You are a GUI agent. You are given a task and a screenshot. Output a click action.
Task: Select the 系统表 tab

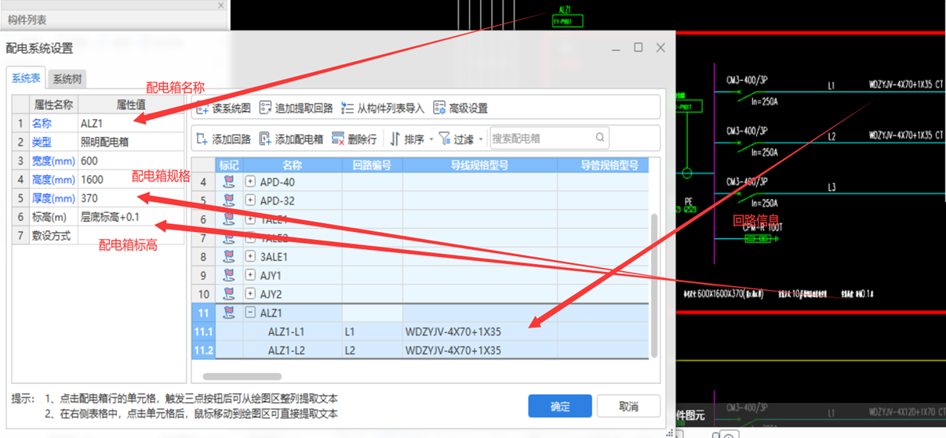(26, 78)
